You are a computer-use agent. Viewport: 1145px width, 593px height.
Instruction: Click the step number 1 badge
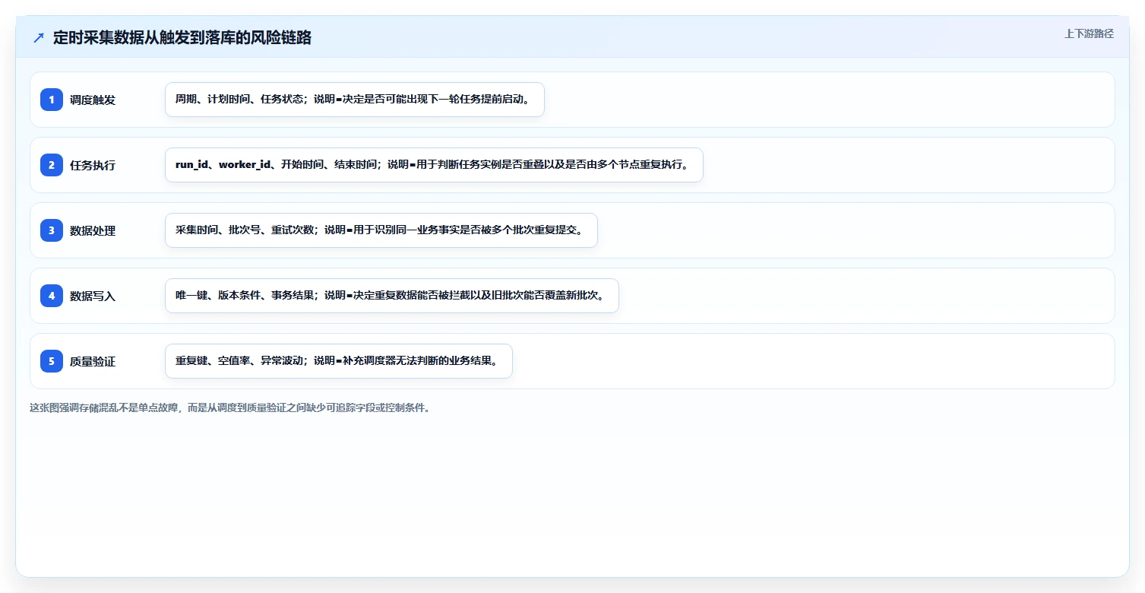coord(52,100)
